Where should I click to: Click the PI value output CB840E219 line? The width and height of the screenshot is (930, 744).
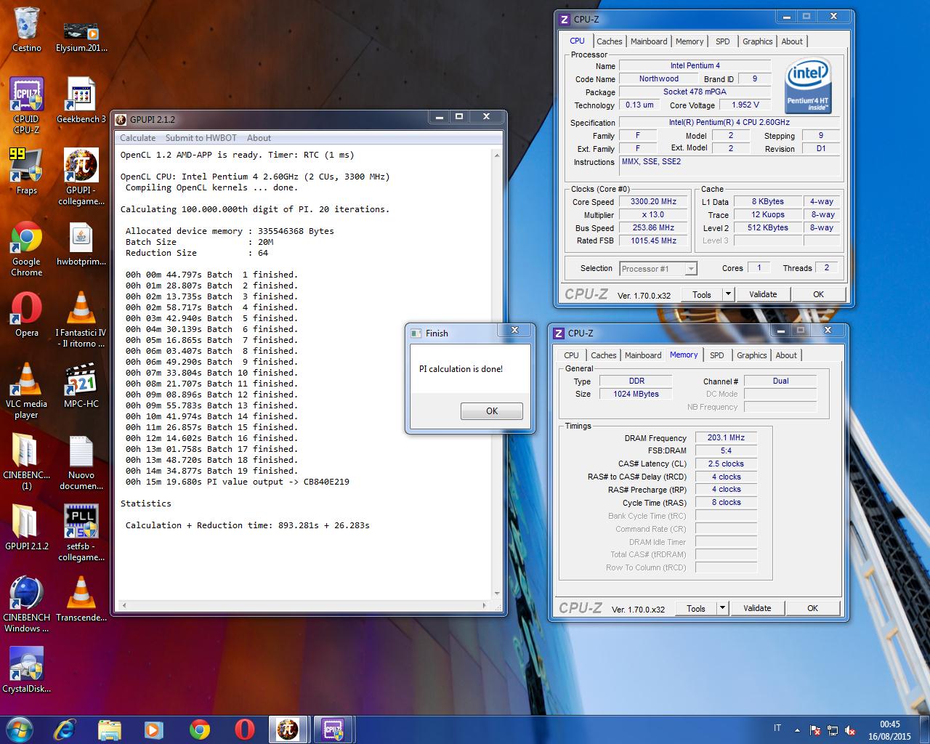[237, 482]
